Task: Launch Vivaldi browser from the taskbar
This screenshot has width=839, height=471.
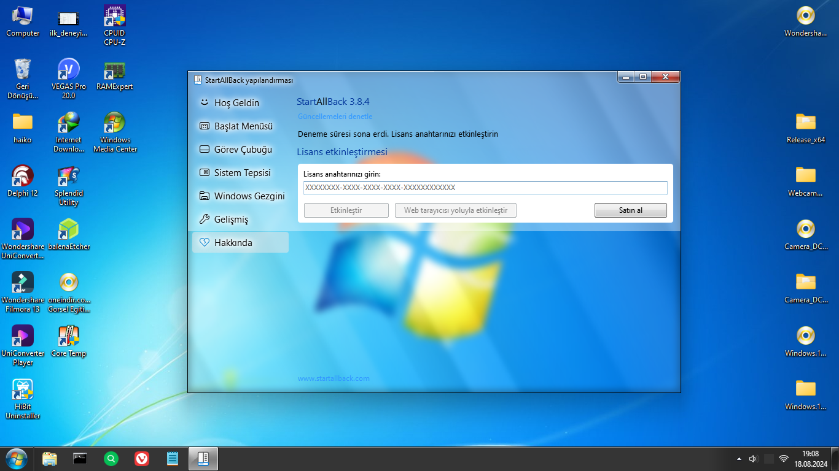Action: pyautogui.click(x=142, y=458)
